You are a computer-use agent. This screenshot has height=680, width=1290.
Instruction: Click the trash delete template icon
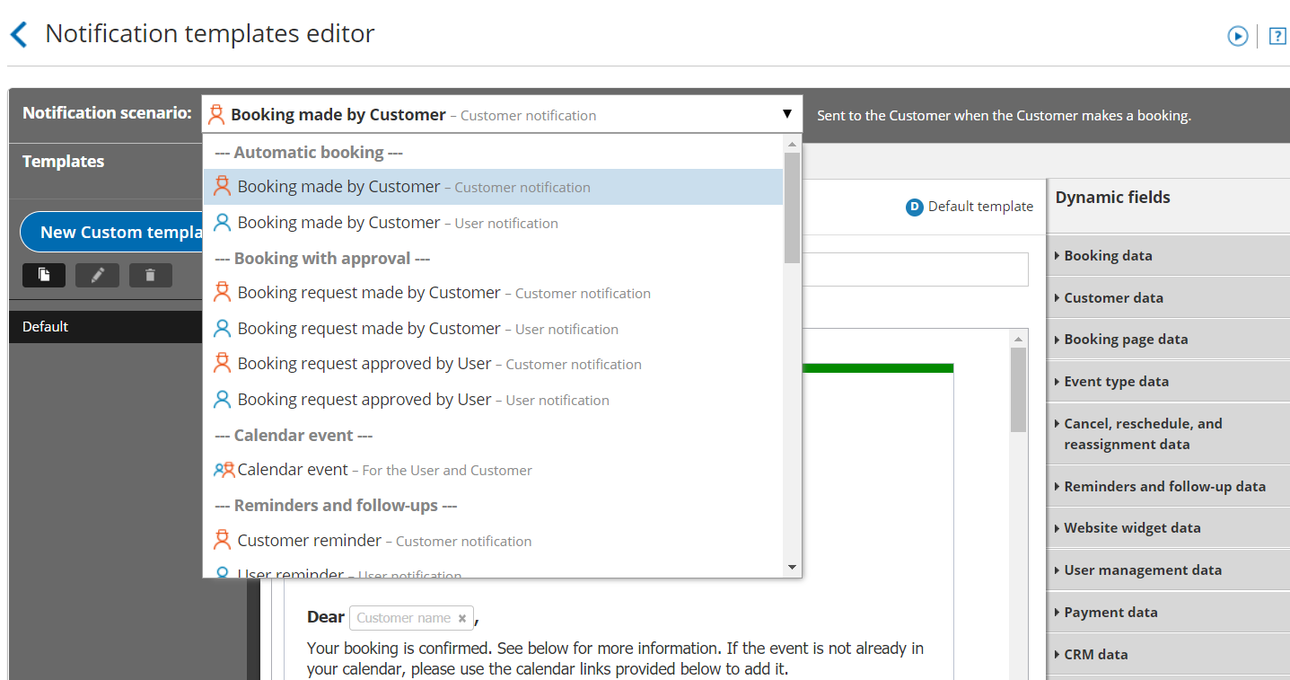pos(150,275)
